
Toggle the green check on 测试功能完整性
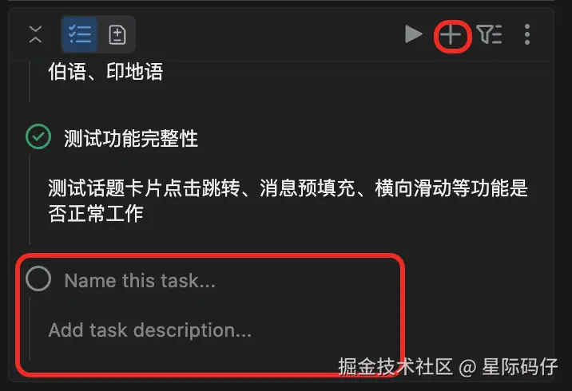pyautogui.click(x=38, y=136)
